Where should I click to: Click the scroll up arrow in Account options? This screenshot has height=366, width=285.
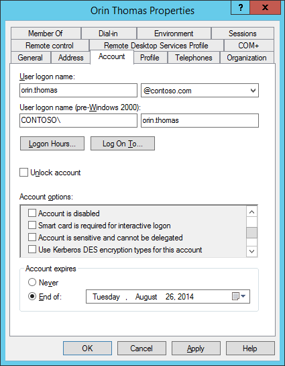251,212
